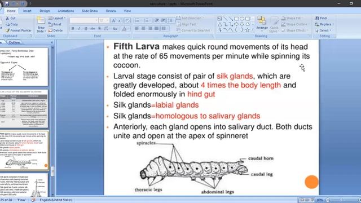Image resolution: width=361 pixels, height=203 pixels.
Task: Open the View ribbon tab
Action: (127, 11)
